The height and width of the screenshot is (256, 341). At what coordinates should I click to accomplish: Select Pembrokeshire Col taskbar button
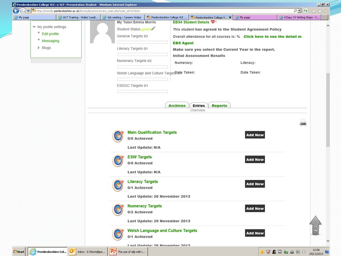48,252
